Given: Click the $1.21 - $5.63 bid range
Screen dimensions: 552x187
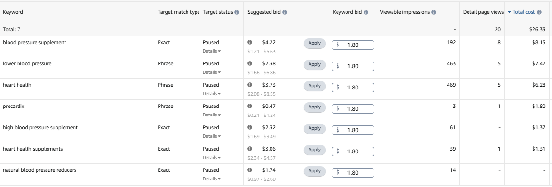Looking at the screenshot, I should tap(261, 51).
